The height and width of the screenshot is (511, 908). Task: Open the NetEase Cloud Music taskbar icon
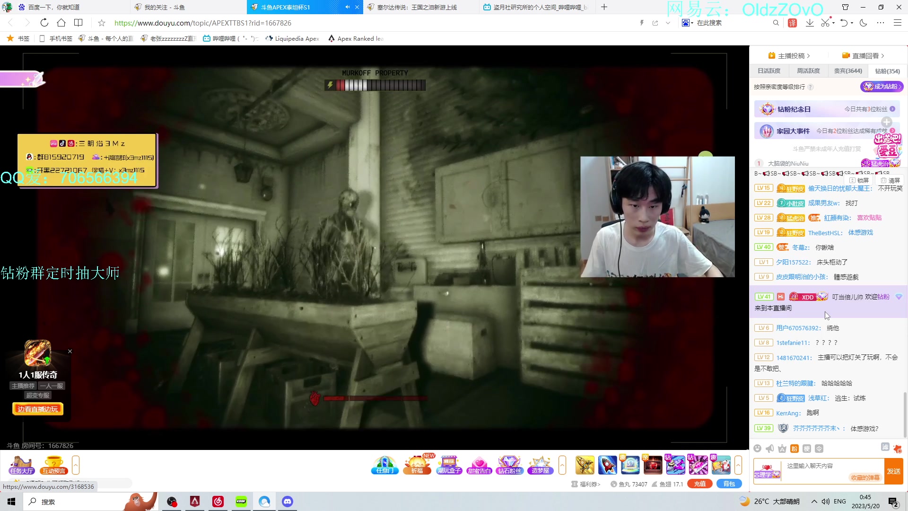coord(218,502)
